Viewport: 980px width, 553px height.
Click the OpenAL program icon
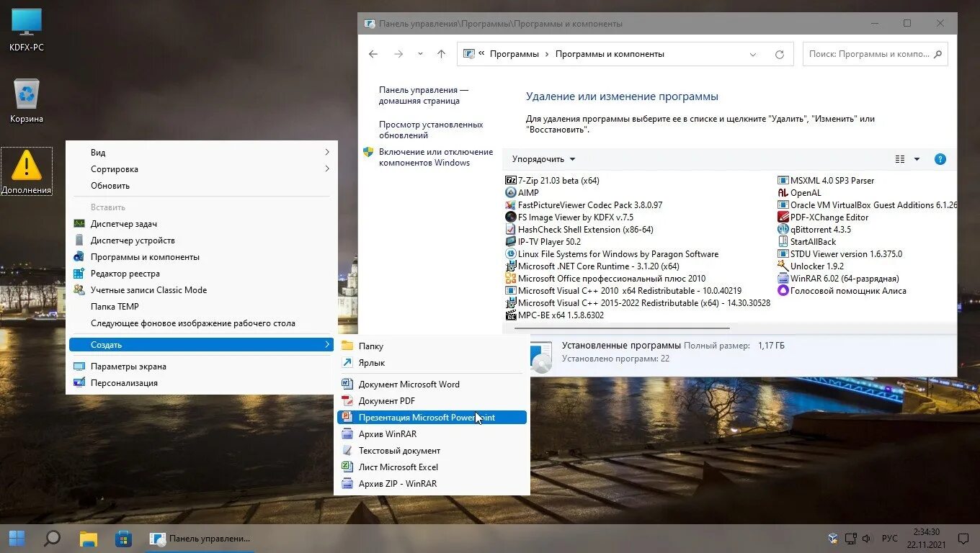[x=783, y=193]
